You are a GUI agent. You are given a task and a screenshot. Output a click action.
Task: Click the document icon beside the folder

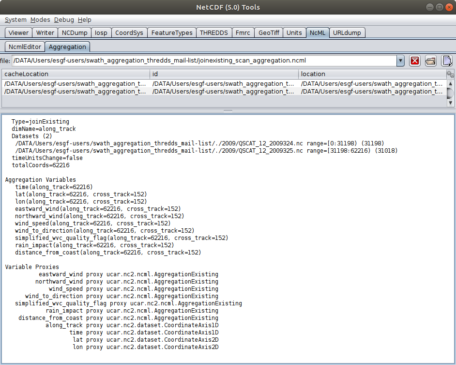447,61
